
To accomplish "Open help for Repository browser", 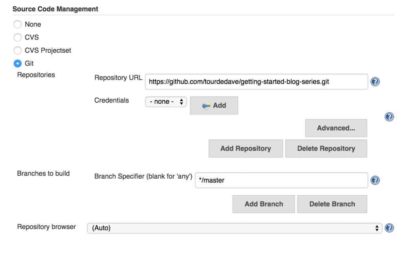I will click(x=389, y=228).
